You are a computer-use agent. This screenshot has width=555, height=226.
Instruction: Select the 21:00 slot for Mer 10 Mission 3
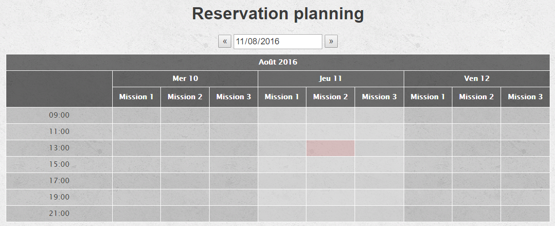point(234,213)
